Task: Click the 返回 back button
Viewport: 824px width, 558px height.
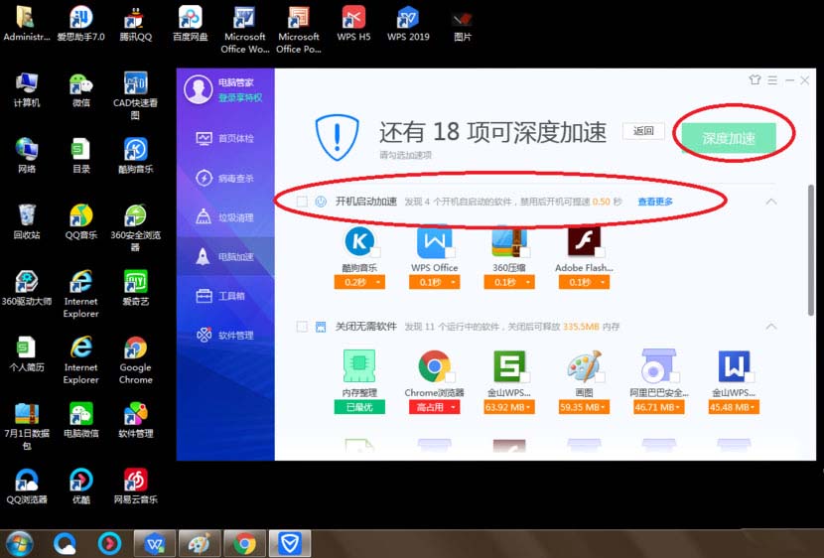Action: pyautogui.click(x=643, y=131)
